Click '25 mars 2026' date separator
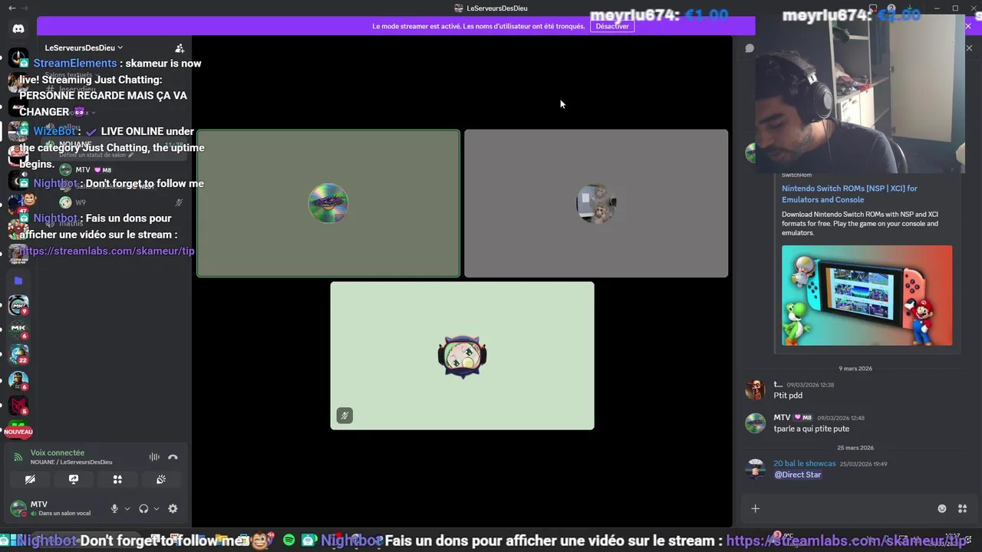 click(855, 448)
